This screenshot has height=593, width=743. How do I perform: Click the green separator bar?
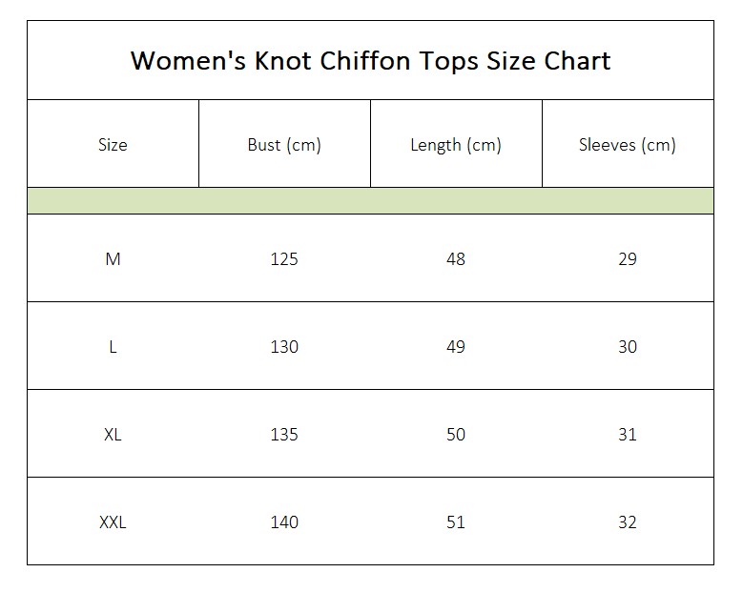pyautogui.click(x=370, y=201)
